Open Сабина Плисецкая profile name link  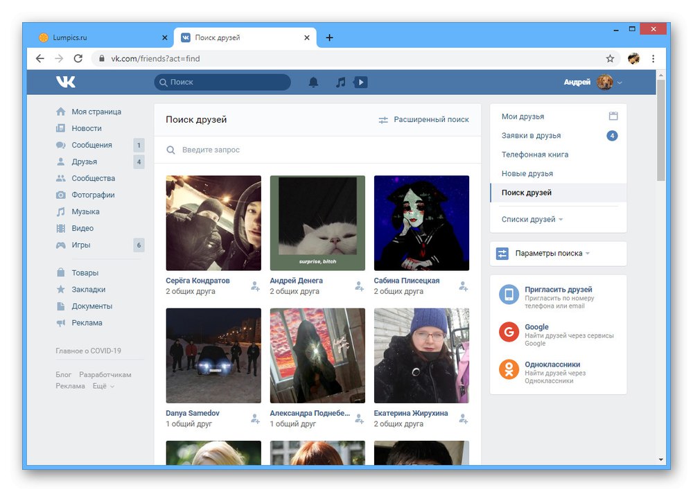click(407, 281)
